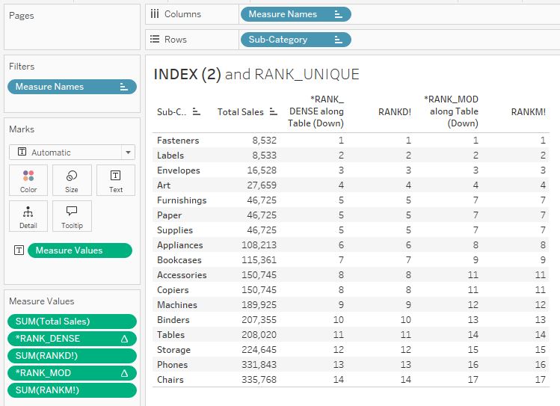
Task: Click the INDEX (2) and RANK_UNIQUE title
Action: coord(256,74)
